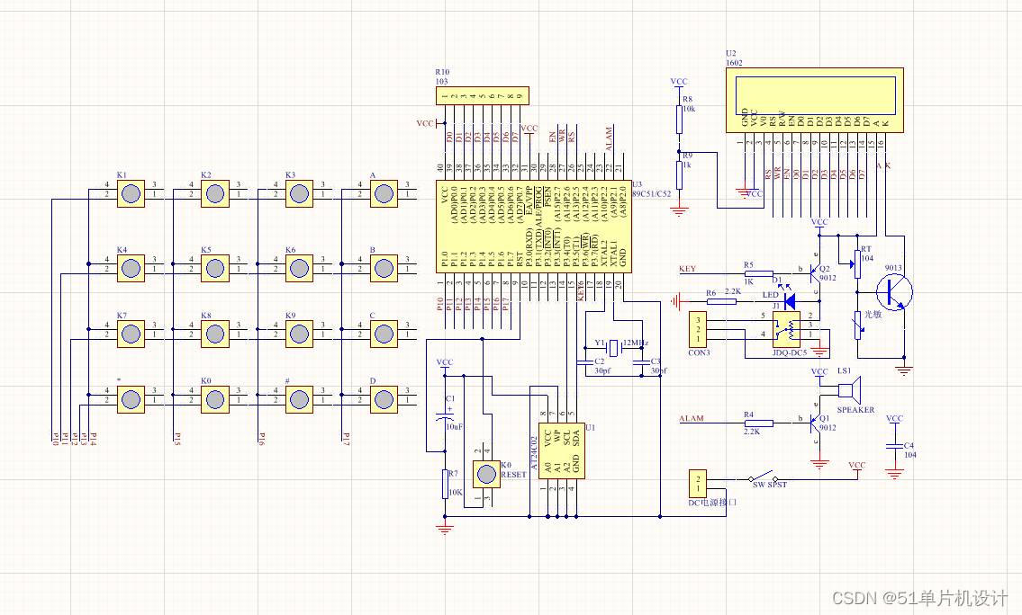Viewport: 1022px width, 615px height.
Task: Select the CON3 three-pin connector
Action: 698,329
